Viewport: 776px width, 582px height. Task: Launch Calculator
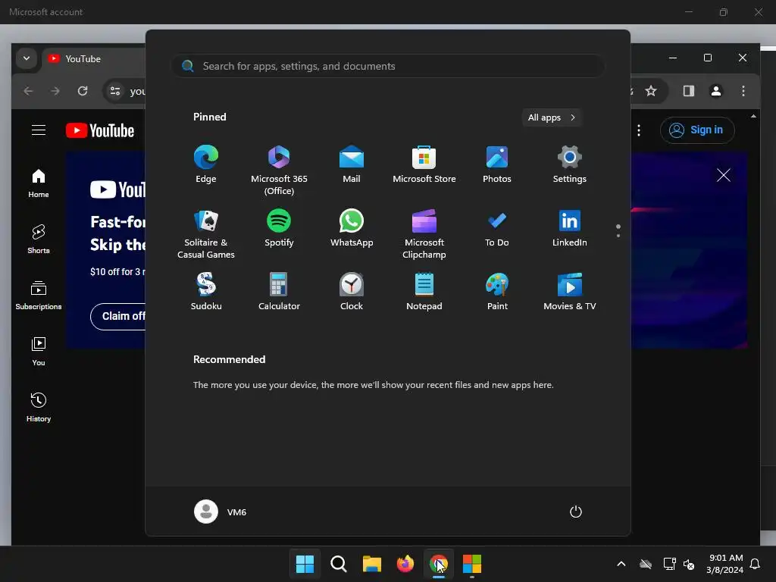tap(279, 292)
